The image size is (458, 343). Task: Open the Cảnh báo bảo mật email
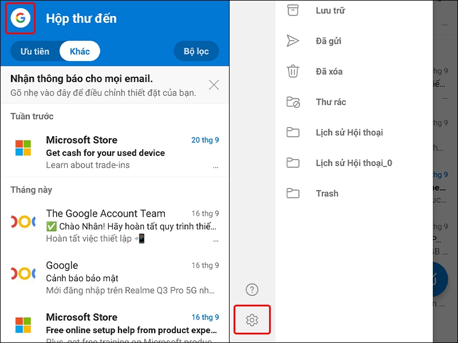[x=115, y=278]
